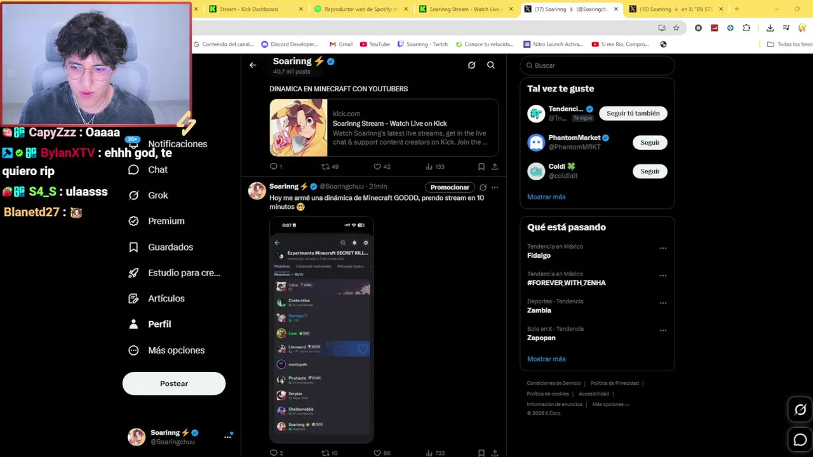Bookmark the Kick.com stream post

click(481, 166)
